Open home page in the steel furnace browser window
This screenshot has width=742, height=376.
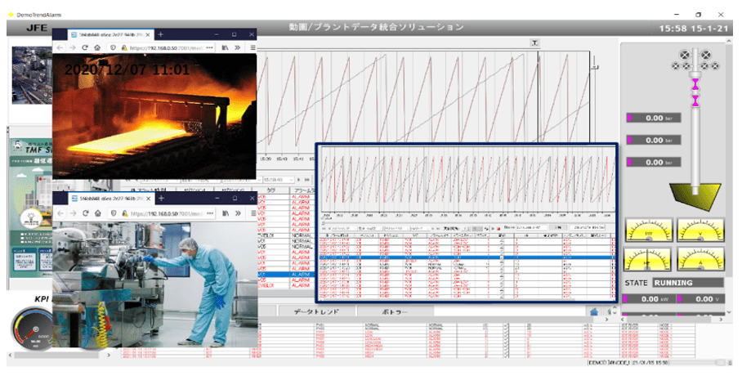click(x=97, y=47)
